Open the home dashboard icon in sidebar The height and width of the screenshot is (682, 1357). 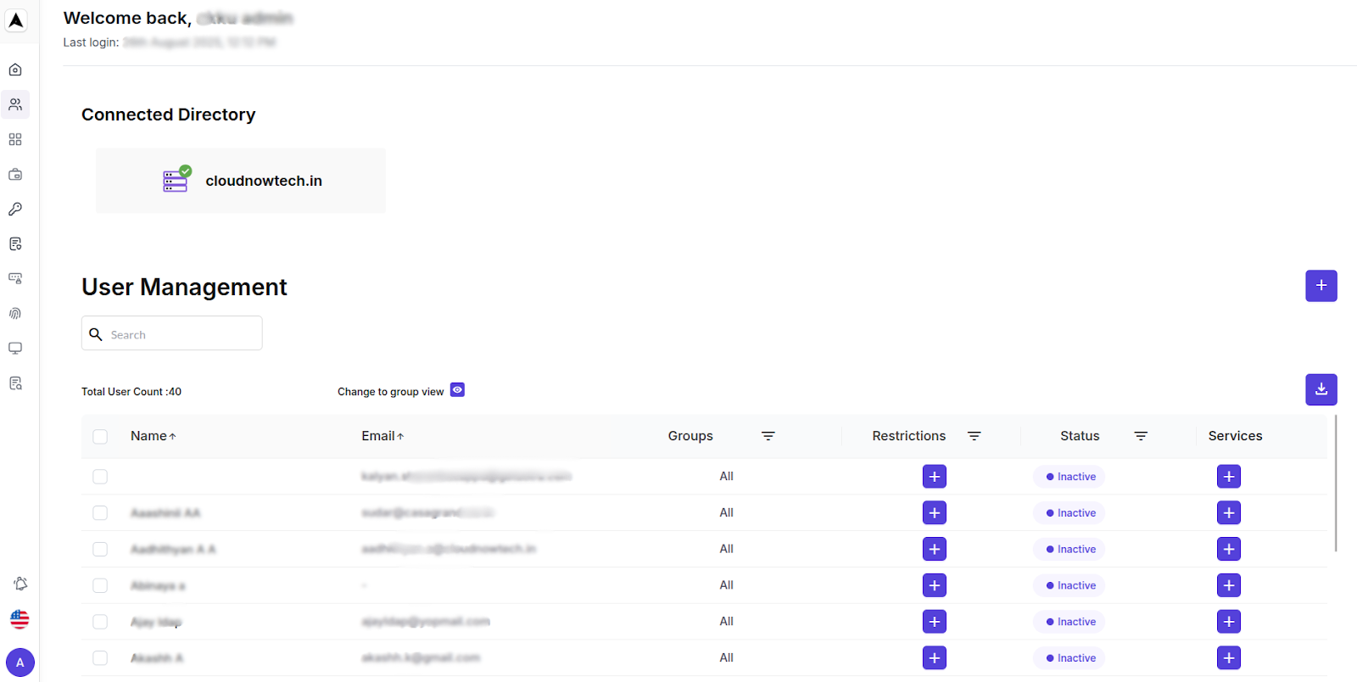pos(15,70)
